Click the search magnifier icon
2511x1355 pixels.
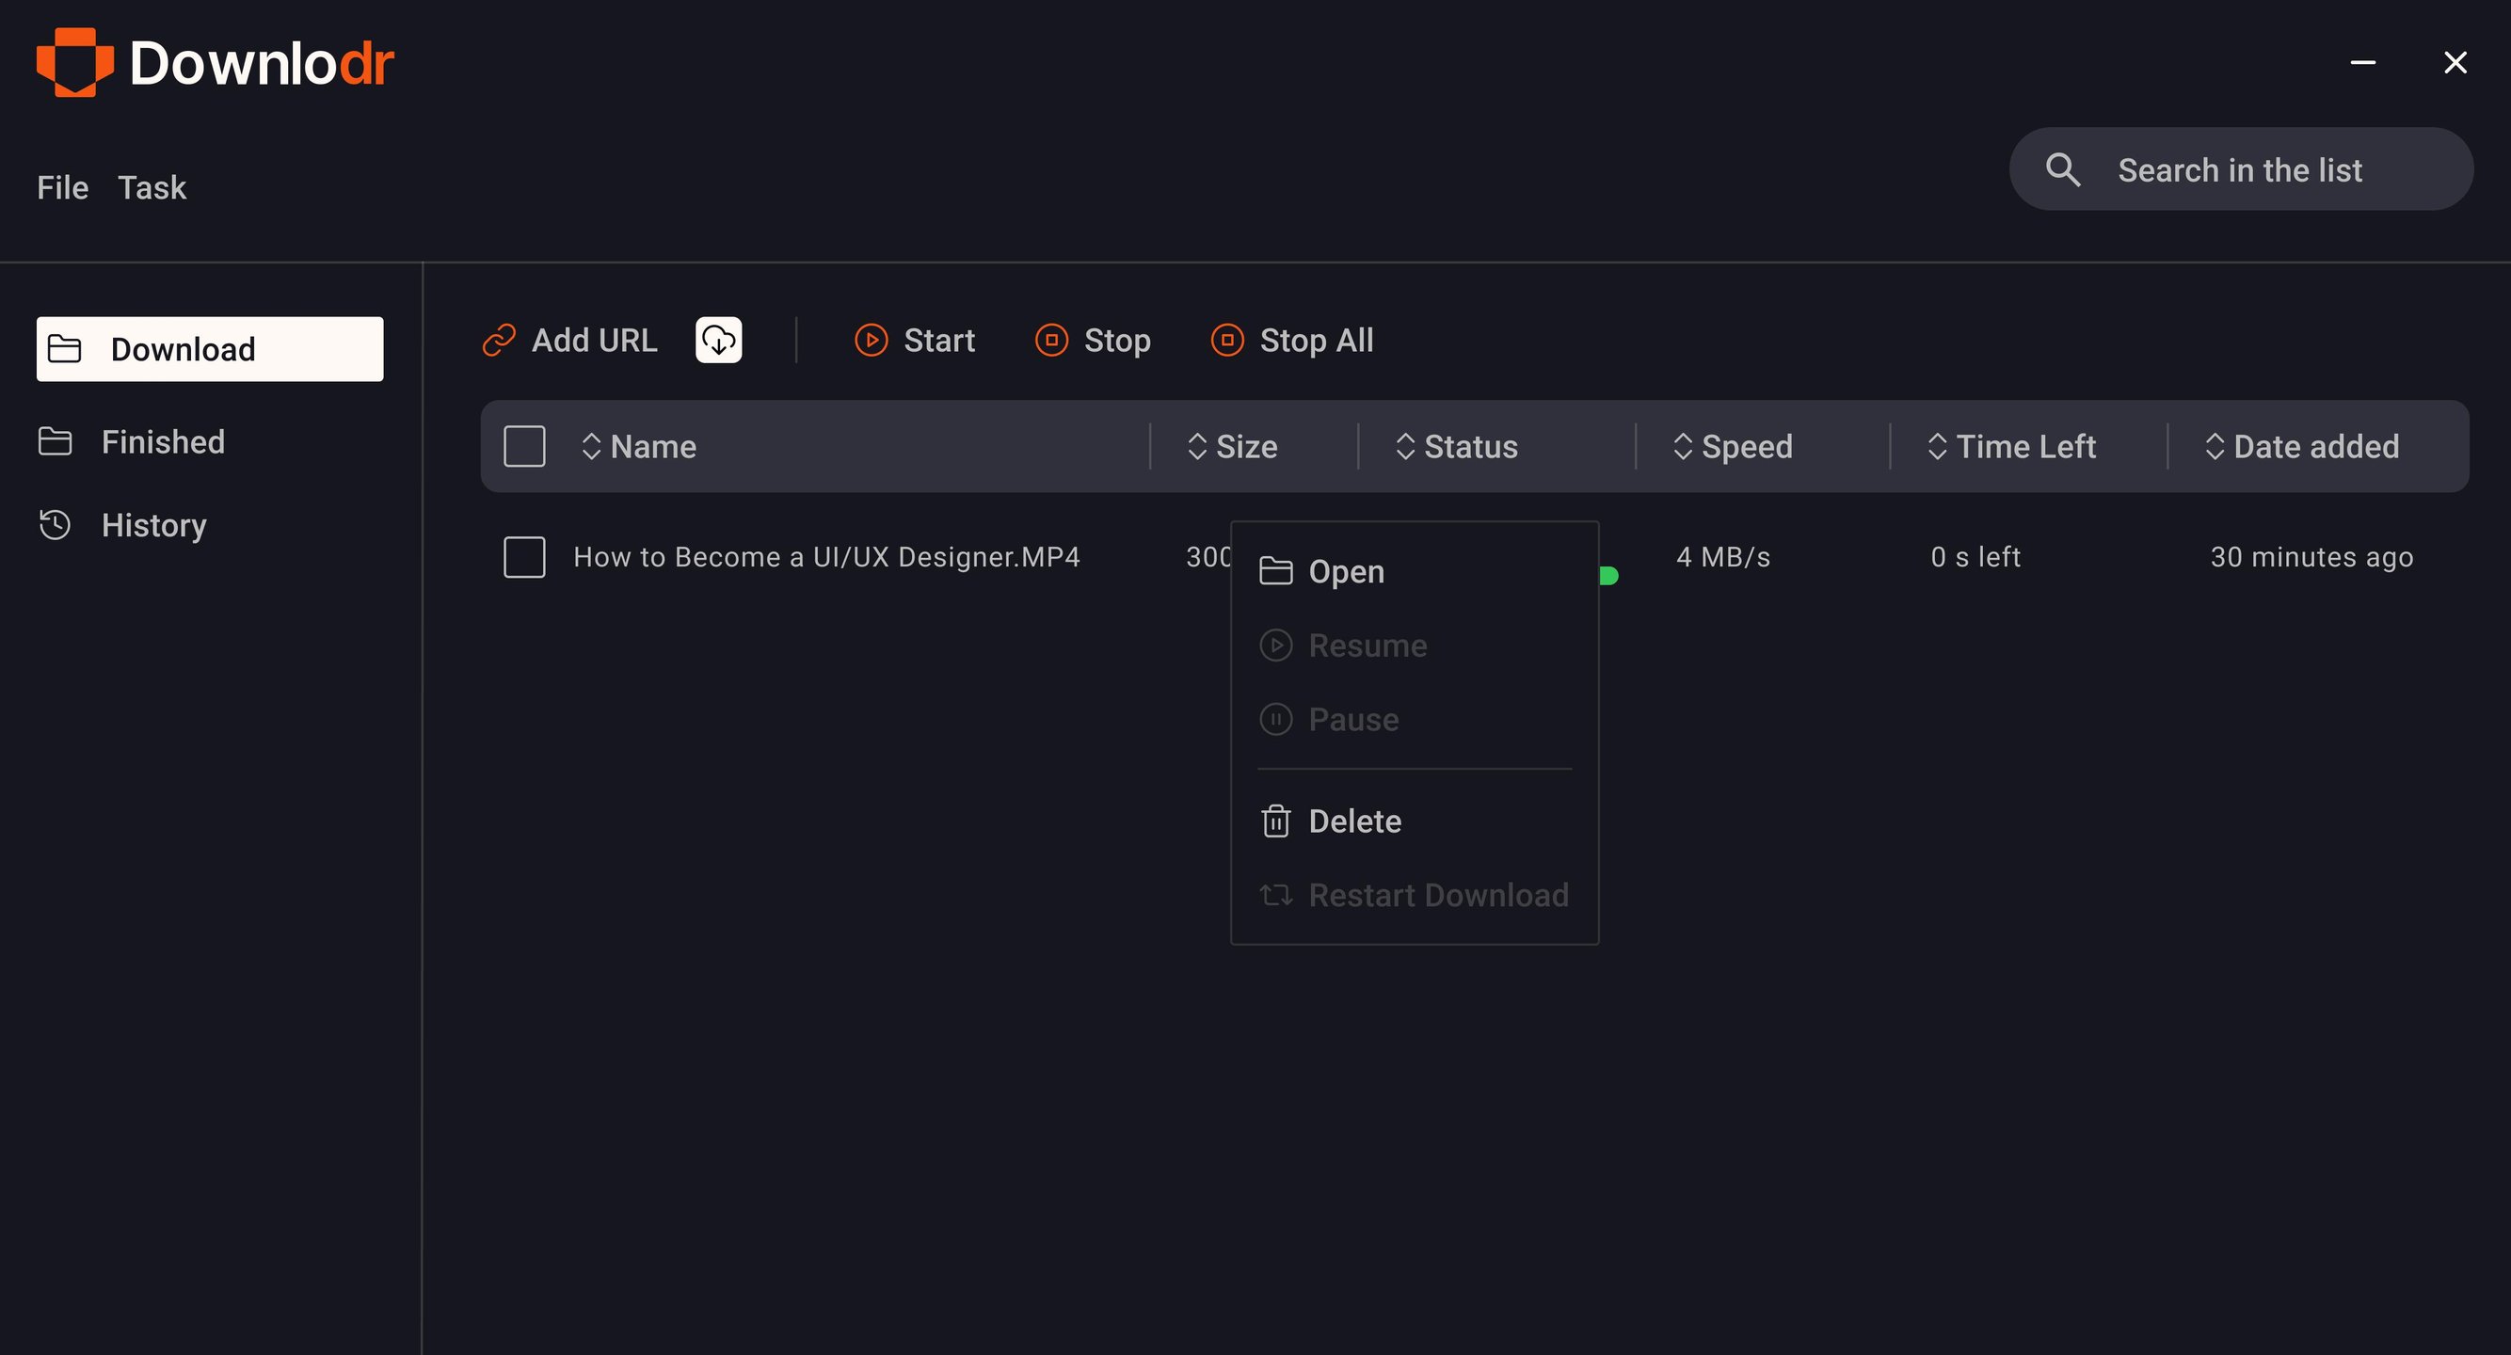tap(2063, 169)
